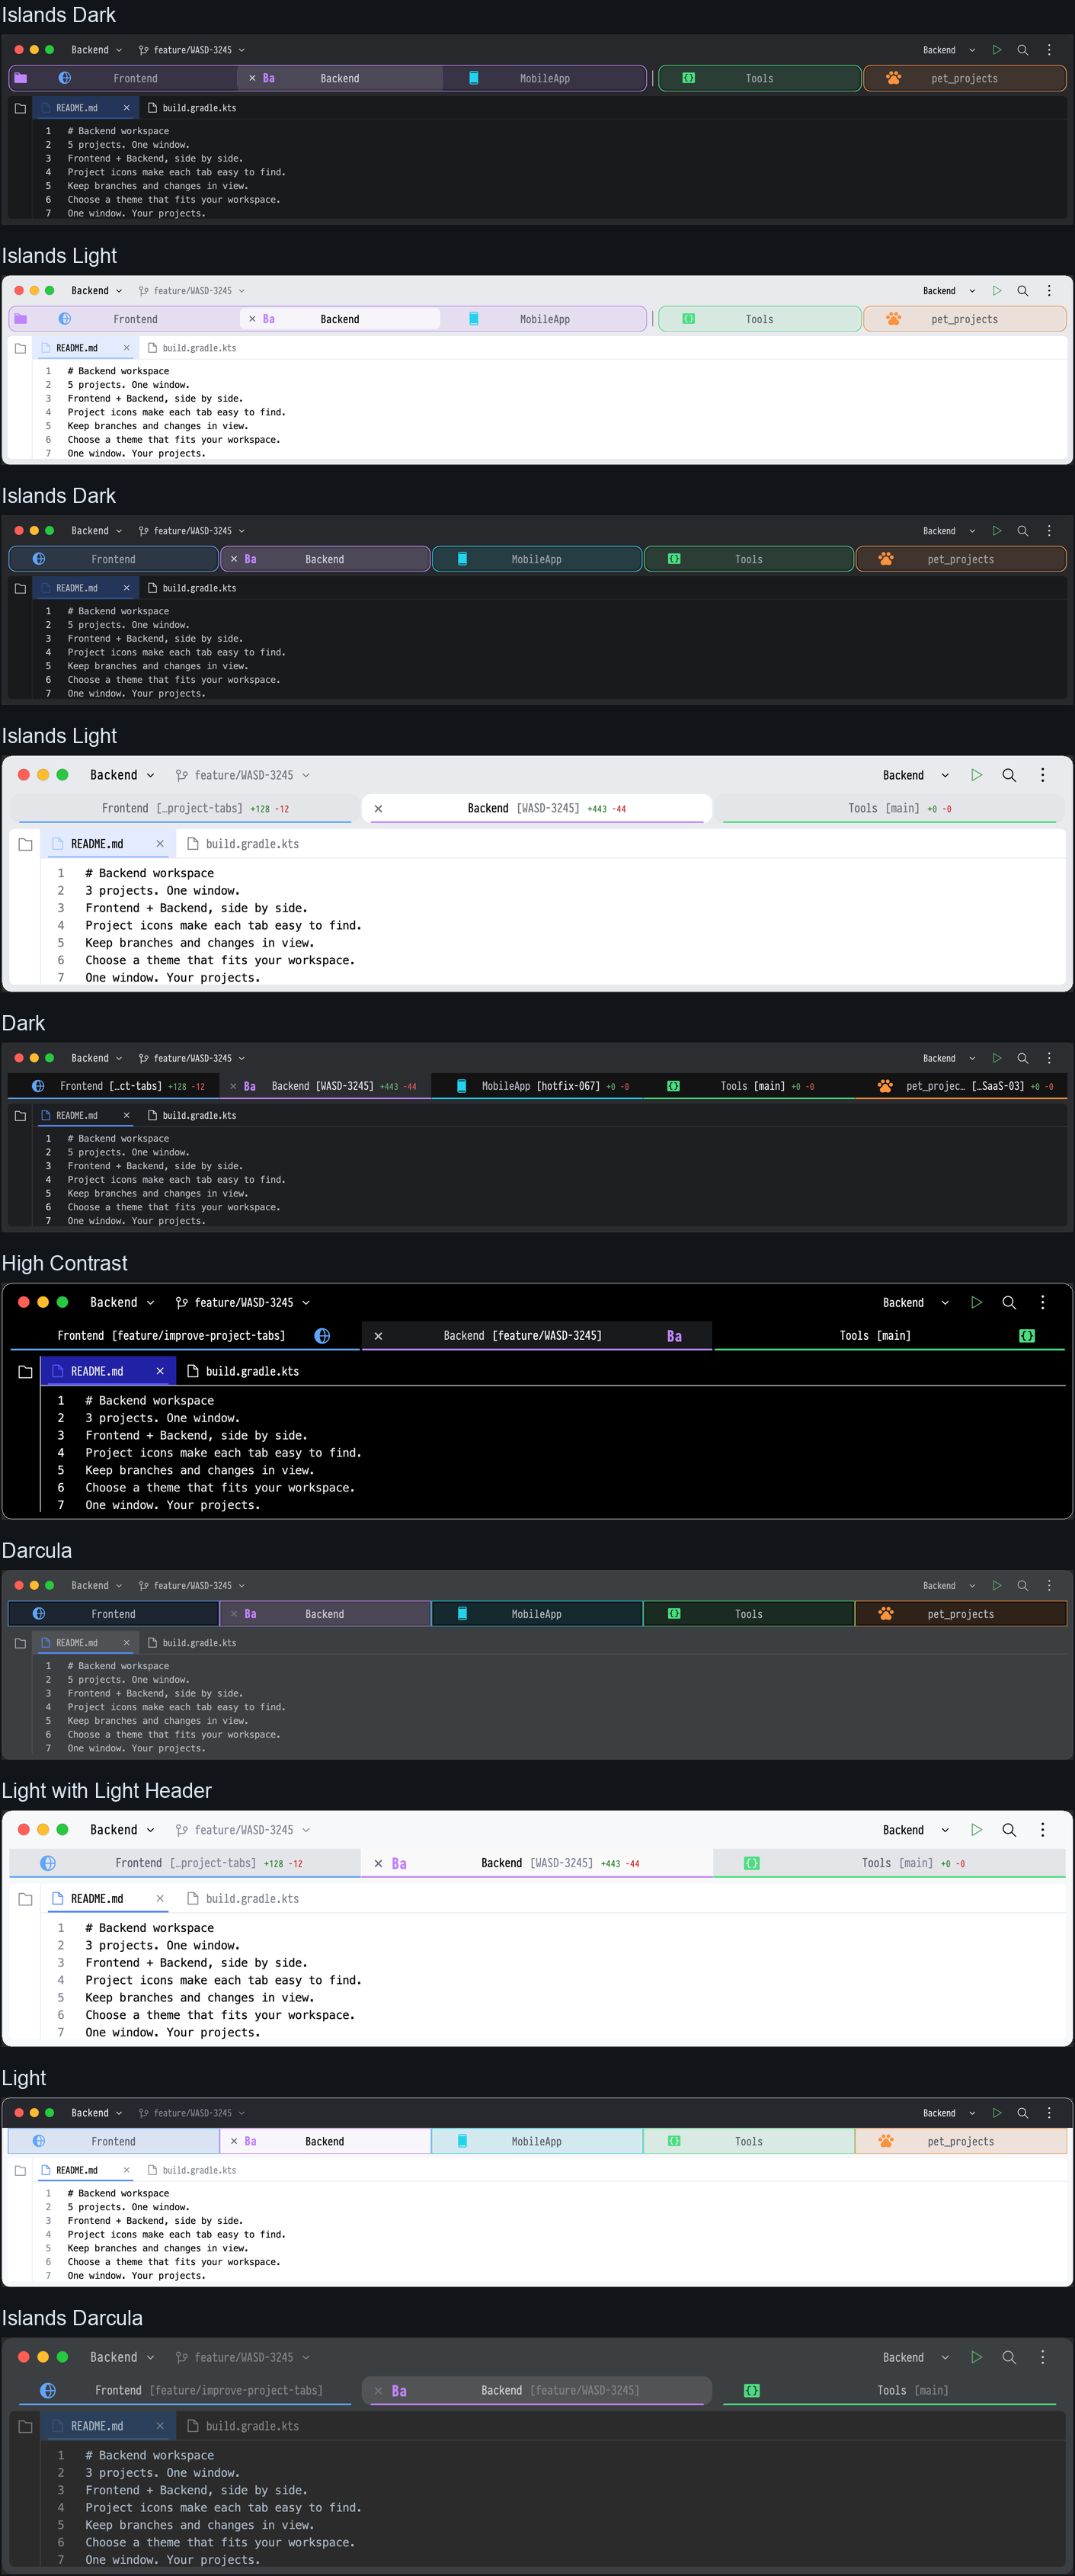Open search in the High Contrast window

point(1009,1302)
